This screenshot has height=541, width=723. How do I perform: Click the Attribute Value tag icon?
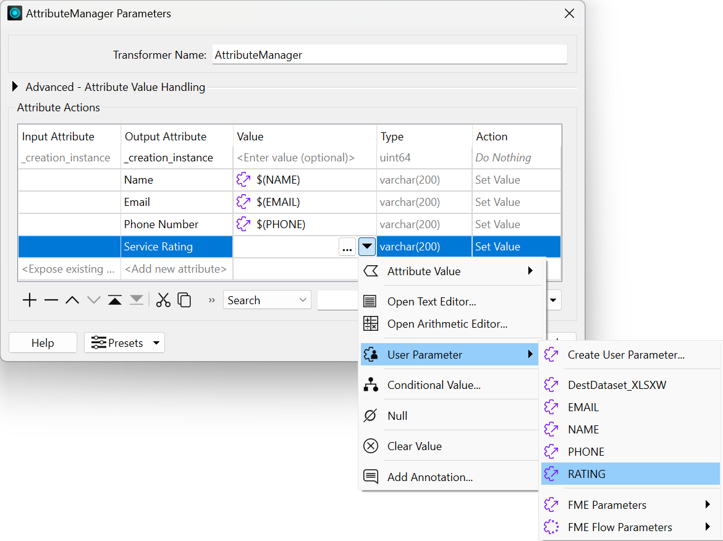371,271
